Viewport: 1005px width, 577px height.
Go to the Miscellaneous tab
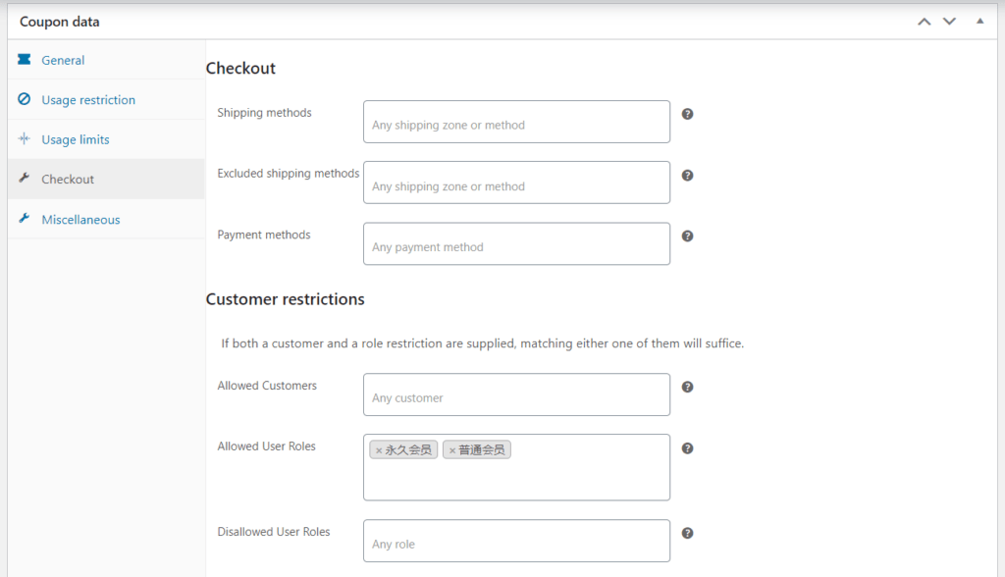click(80, 220)
